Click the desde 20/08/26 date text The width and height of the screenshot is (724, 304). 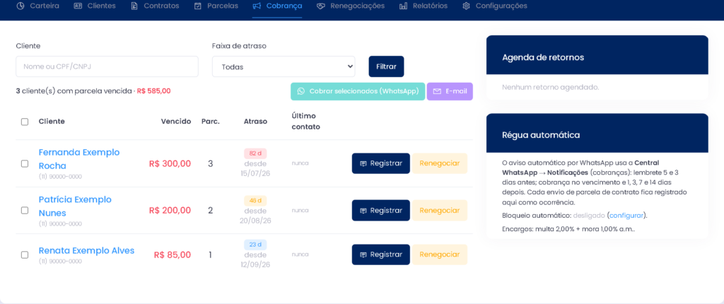click(x=255, y=216)
